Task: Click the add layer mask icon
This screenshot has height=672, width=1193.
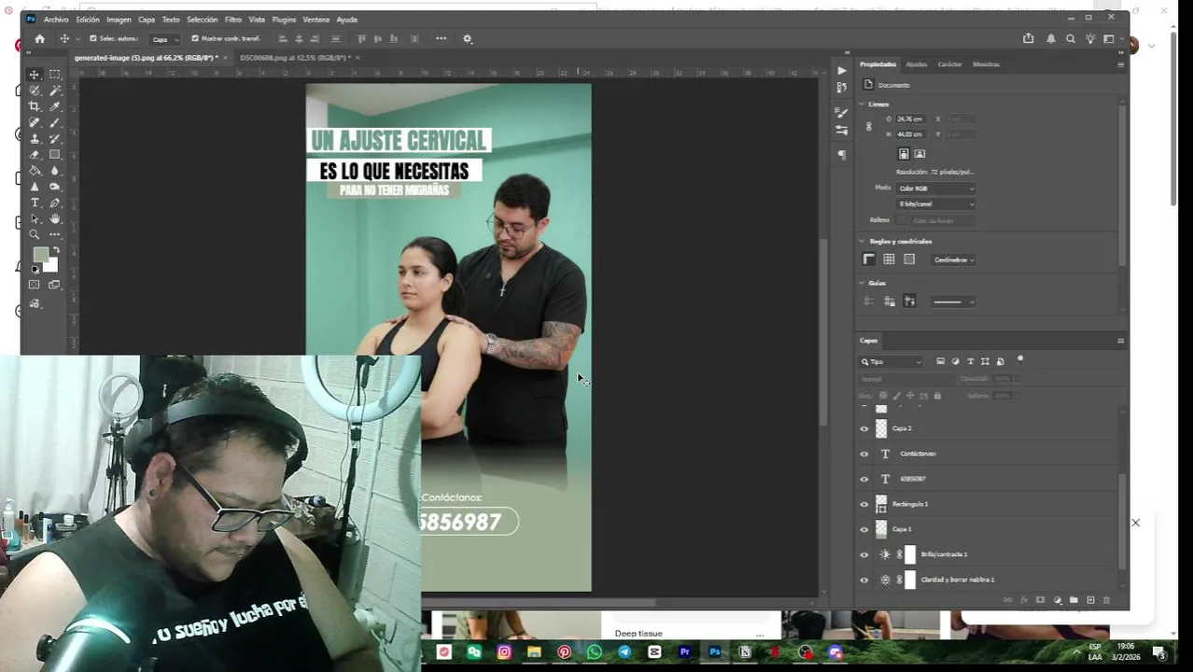Action: point(1040,600)
